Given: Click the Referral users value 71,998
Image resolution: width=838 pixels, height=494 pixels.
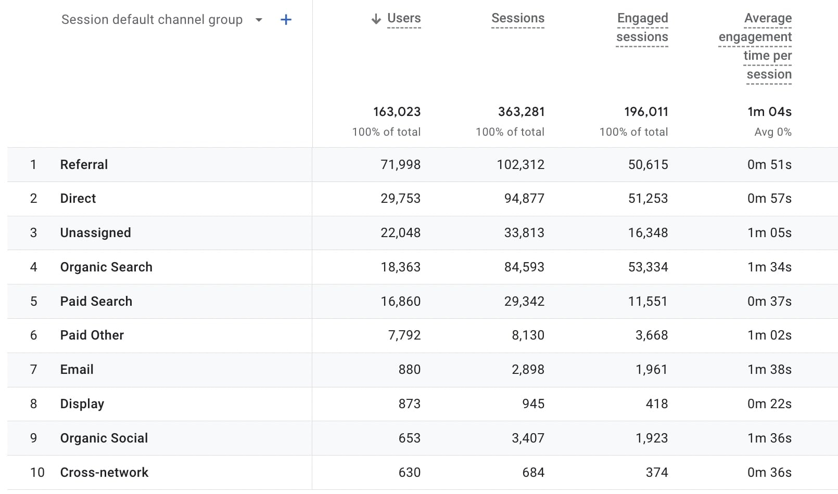Looking at the screenshot, I should [x=400, y=164].
